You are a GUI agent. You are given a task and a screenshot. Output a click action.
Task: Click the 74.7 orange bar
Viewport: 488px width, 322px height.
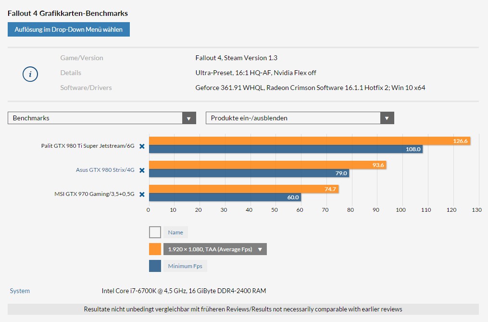(x=244, y=189)
